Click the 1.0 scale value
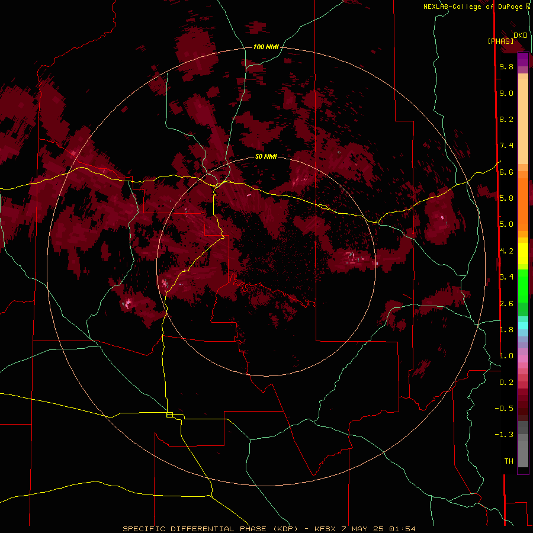 (506, 356)
